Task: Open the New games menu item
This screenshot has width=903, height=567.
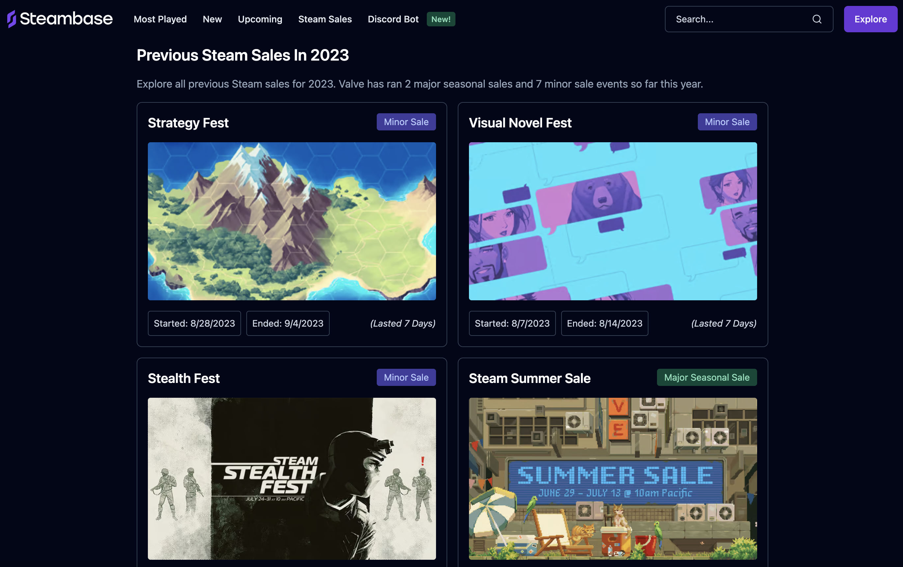Action: tap(212, 19)
